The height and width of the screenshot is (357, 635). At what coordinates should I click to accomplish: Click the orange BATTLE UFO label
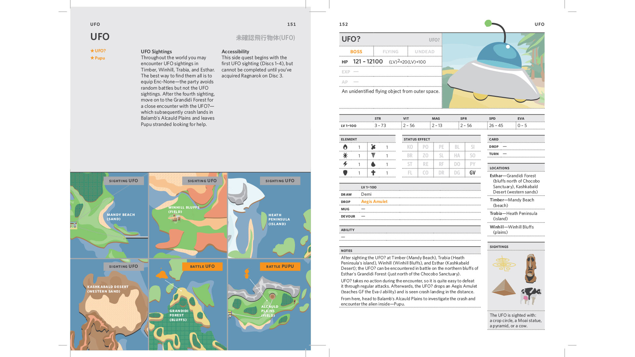tap(202, 266)
